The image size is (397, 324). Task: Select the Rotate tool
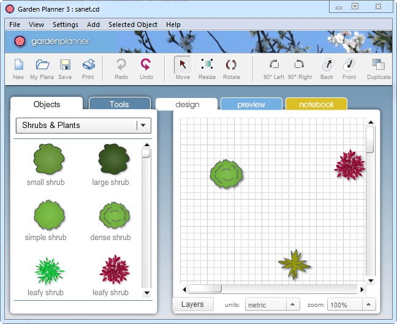coord(231,65)
